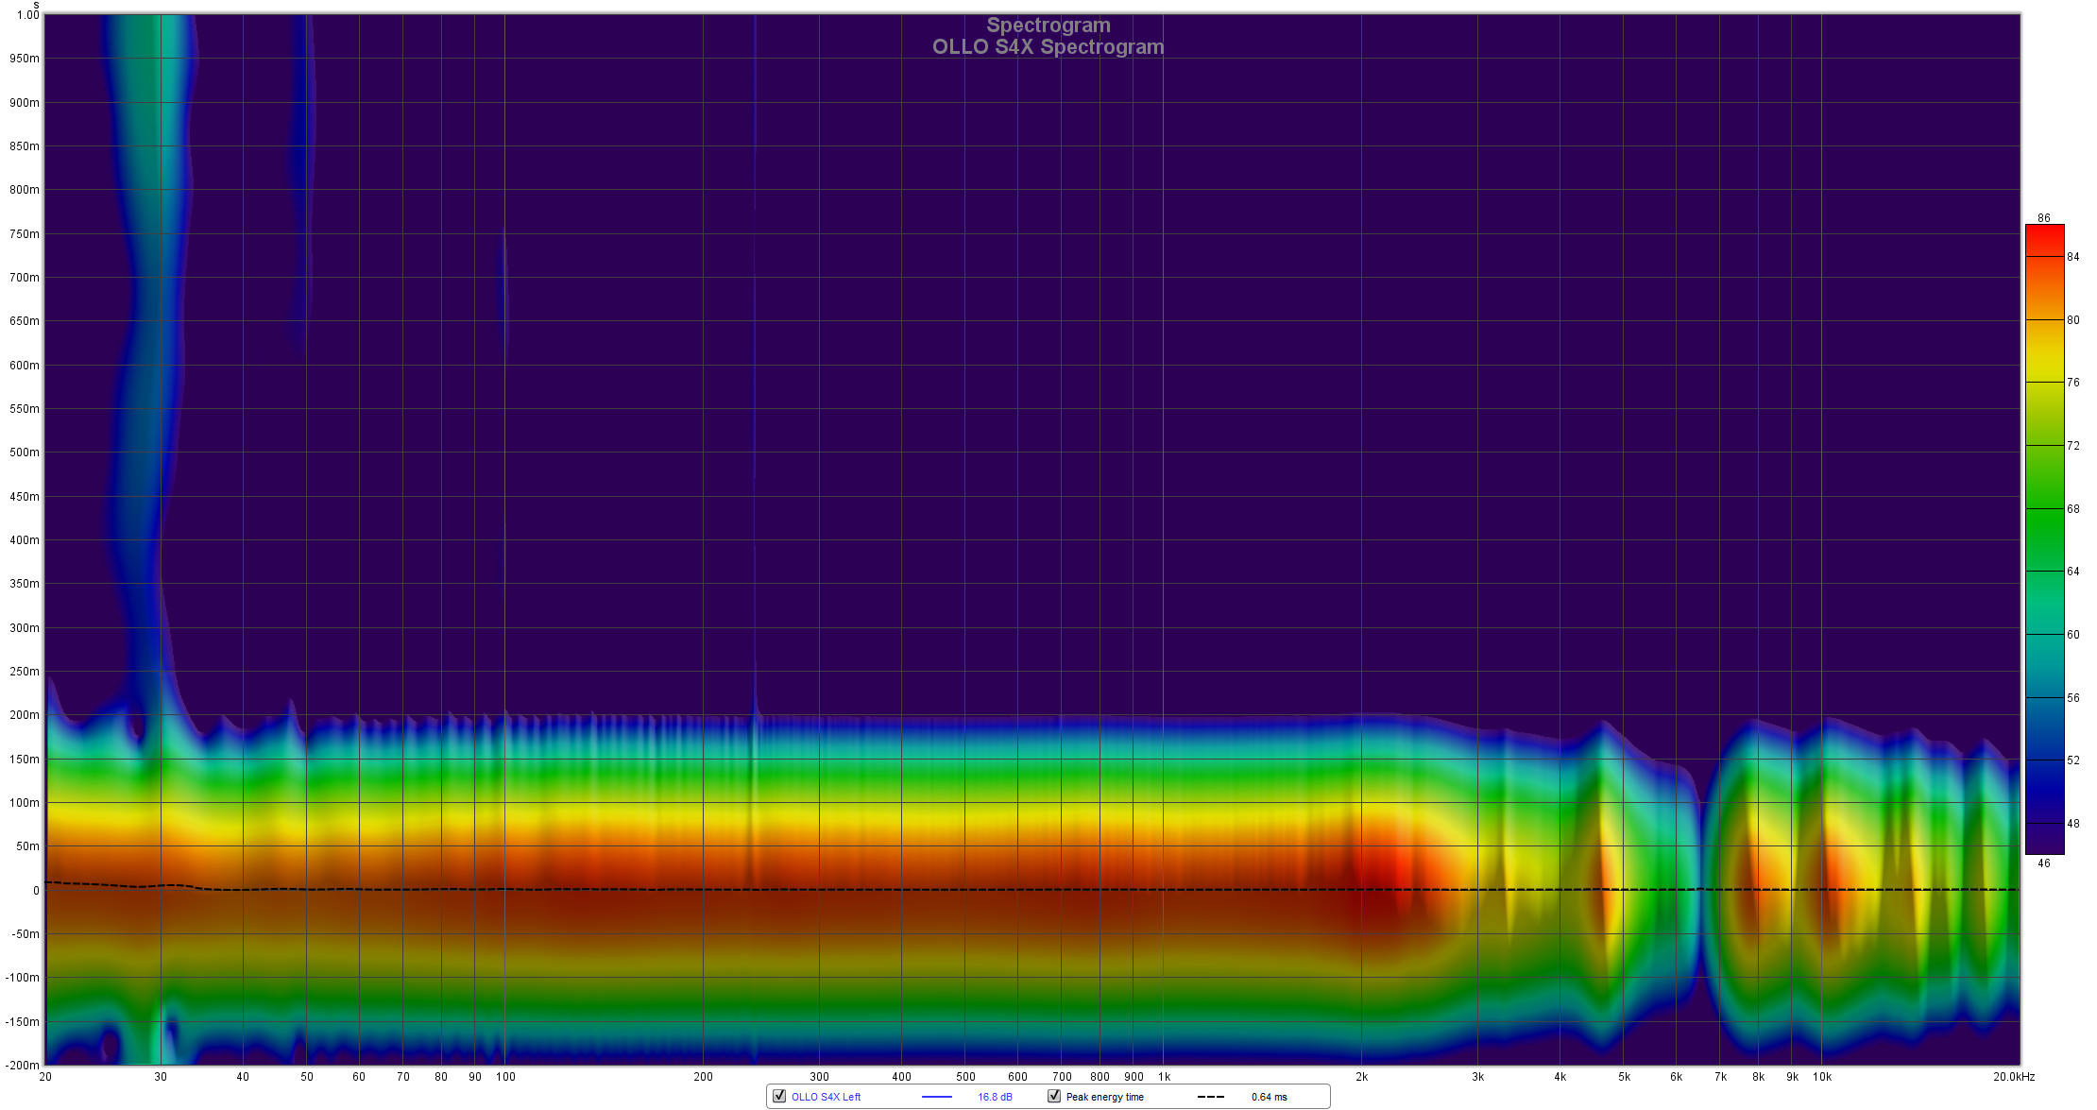This screenshot has width=2097, height=1110.
Task: Toggle the Peak energy time checkbox
Action: [x=1054, y=1096]
